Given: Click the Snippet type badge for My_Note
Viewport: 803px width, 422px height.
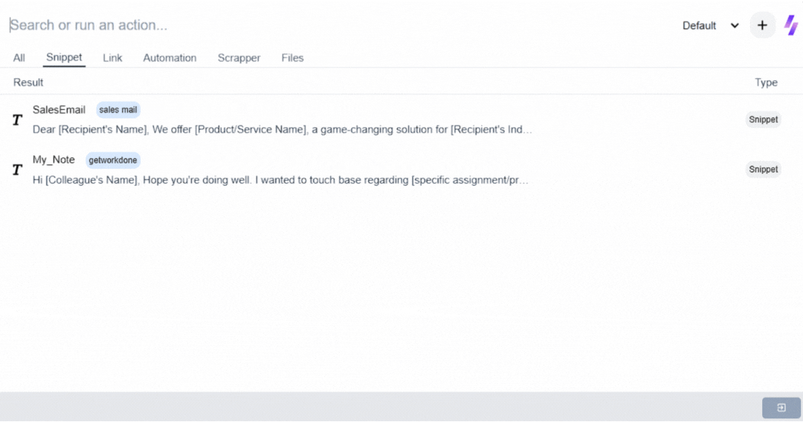Looking at the screenshot, I should (x=763, y=169).
